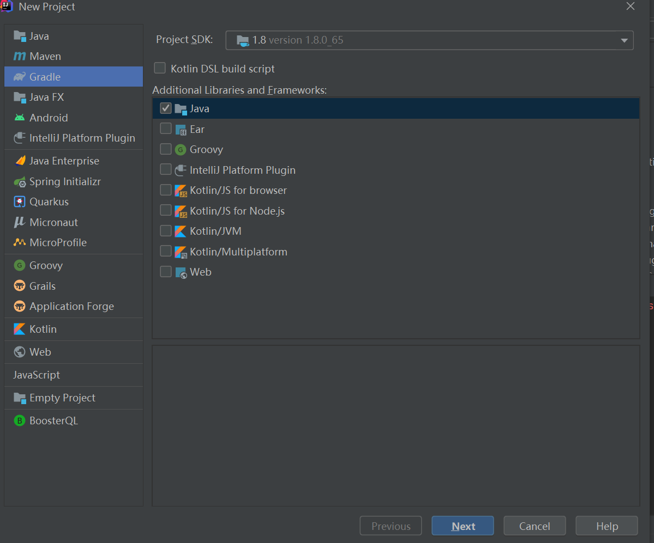This screenshot has height=543, width=654.
Task: Click 'IntelliJ Platform Plugin' list label
Action: (242, 170)
